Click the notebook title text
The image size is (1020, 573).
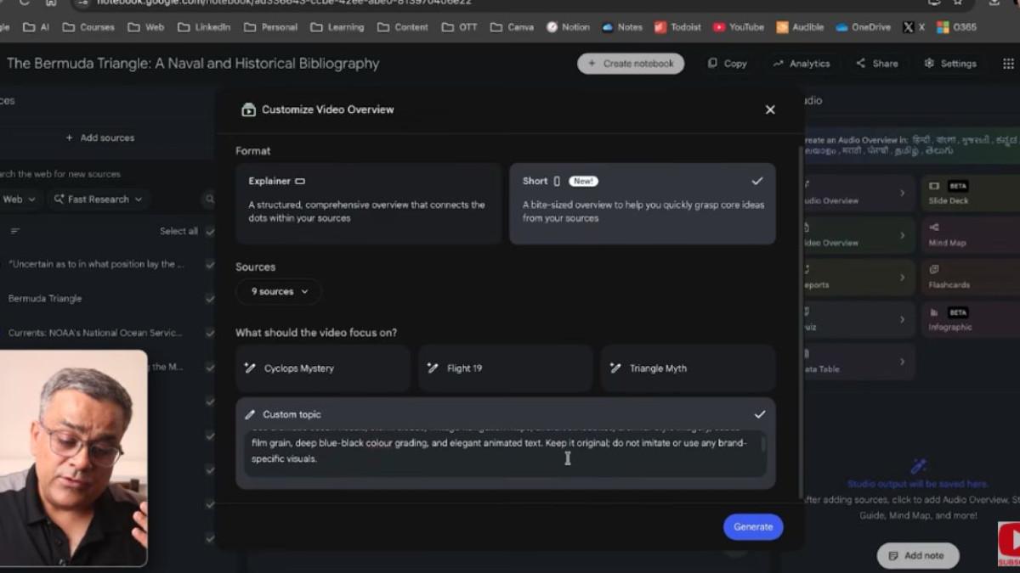(193, 64)
